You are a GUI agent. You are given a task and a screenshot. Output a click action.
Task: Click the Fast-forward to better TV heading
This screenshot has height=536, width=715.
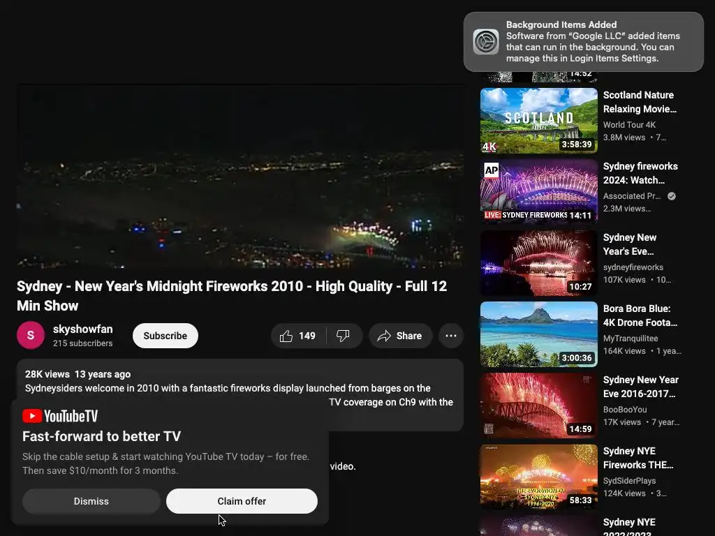point(102,436)
